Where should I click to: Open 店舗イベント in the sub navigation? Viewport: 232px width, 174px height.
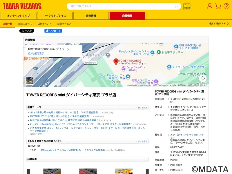(x=44, y=24)
